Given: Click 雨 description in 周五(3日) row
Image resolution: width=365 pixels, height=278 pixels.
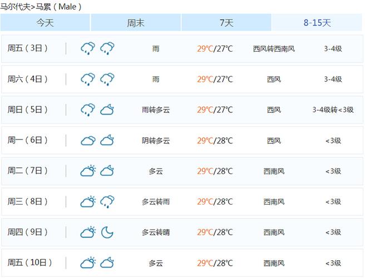Looking at the screenshot, I should click(x=156, y=48).
